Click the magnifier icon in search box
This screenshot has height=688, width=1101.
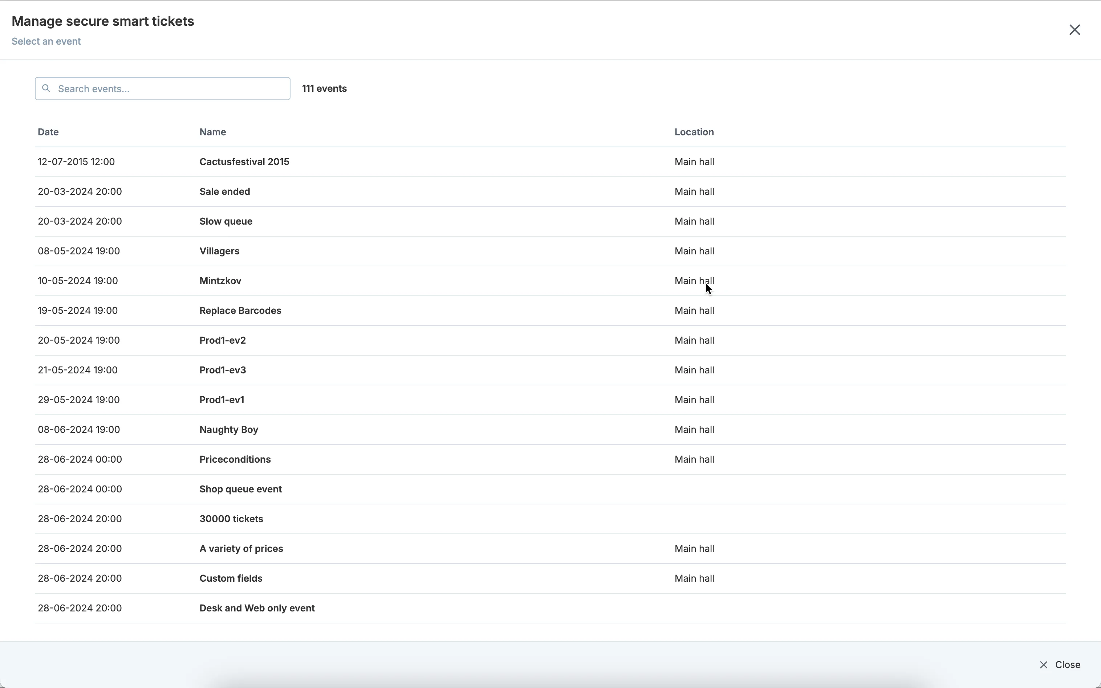[46, 88]
